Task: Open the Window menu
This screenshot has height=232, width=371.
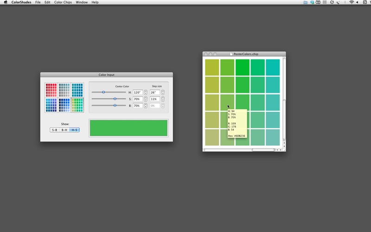Action: pos(82,2)
